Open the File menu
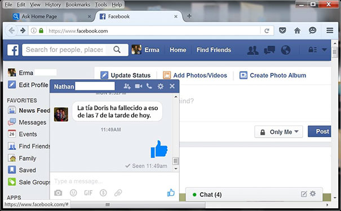The image size is (341, 211). tap(8, 5)
